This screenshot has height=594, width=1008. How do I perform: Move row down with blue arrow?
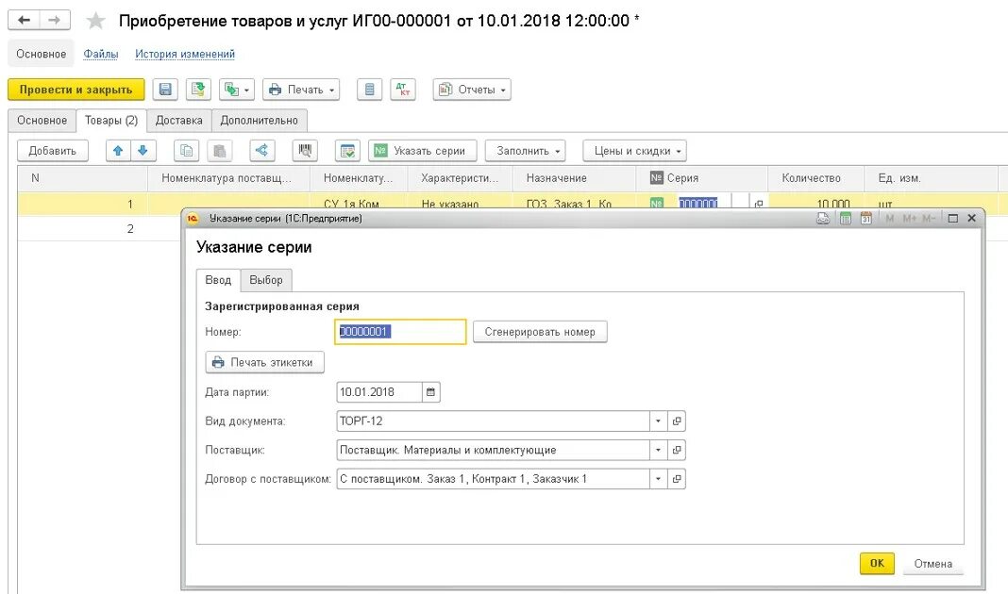tap(143, 151)
